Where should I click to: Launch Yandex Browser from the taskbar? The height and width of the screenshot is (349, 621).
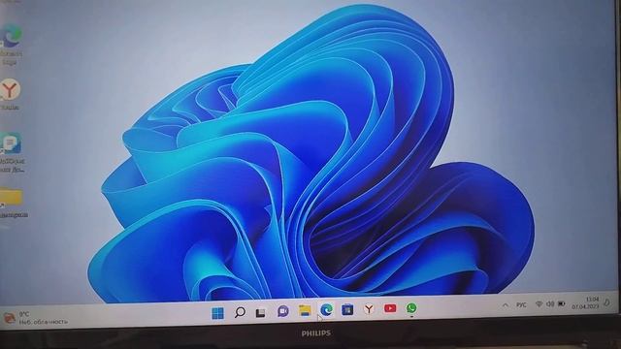click(369, 308)
